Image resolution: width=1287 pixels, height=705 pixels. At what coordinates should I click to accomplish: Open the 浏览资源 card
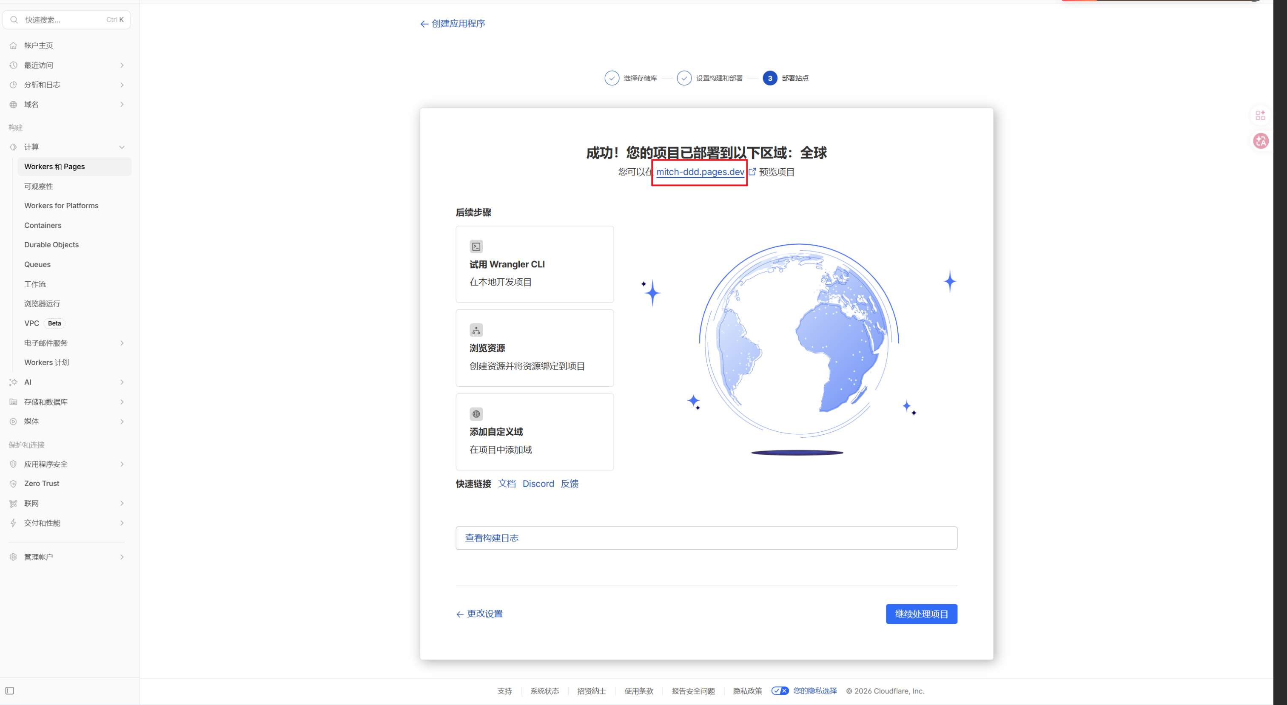(535, 348)
